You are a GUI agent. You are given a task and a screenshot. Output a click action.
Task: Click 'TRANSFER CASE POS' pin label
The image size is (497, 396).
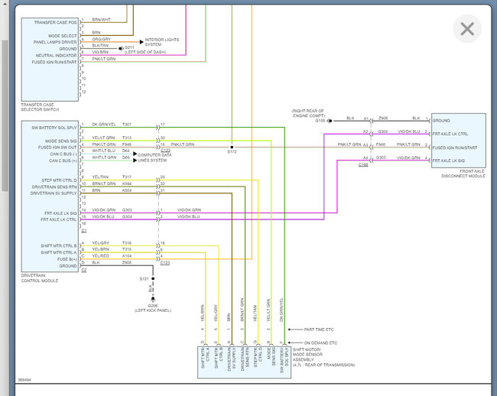(x=56, y=22)
